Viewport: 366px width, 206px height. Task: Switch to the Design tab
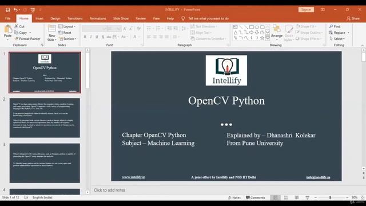(55, 18)
